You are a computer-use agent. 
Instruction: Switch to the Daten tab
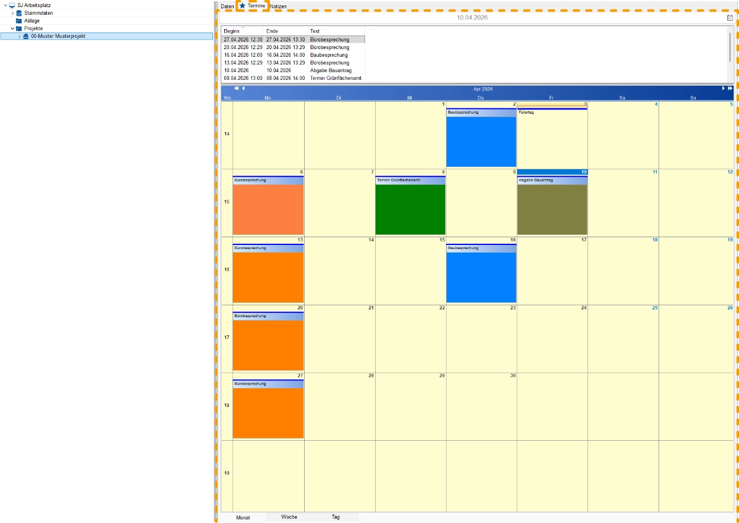tap(227, 7)
